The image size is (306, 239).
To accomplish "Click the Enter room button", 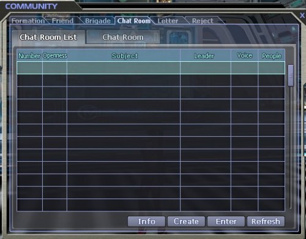I will coord(226,221).
